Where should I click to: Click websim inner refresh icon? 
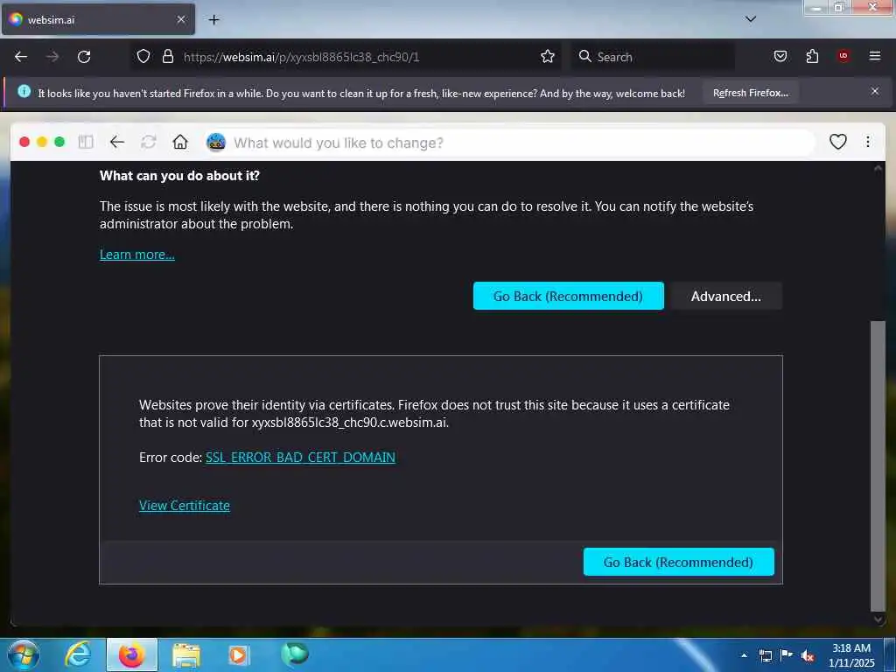coord(149,142)
